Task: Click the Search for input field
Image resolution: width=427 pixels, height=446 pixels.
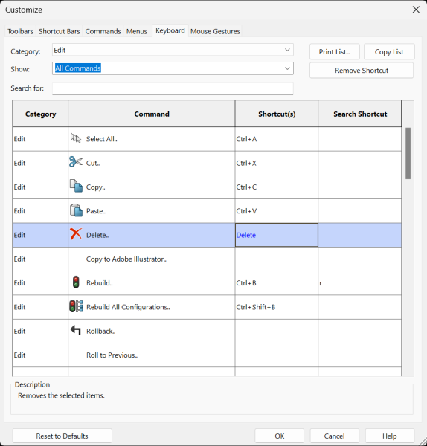Action: click(x=173, y=88)
